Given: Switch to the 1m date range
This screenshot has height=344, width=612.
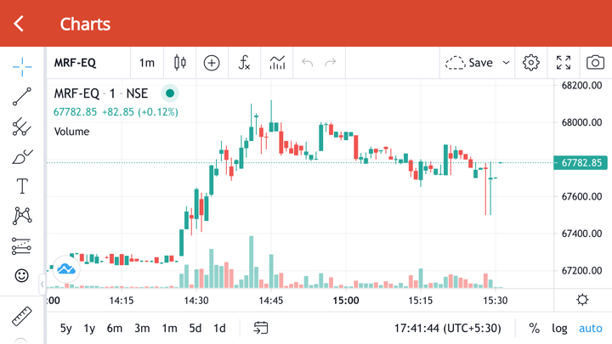Looking at the screenshot, I should click(169, 329).
